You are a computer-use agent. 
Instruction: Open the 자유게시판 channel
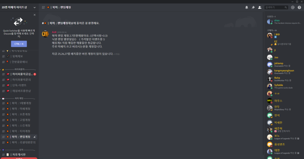tap(19, 154)
